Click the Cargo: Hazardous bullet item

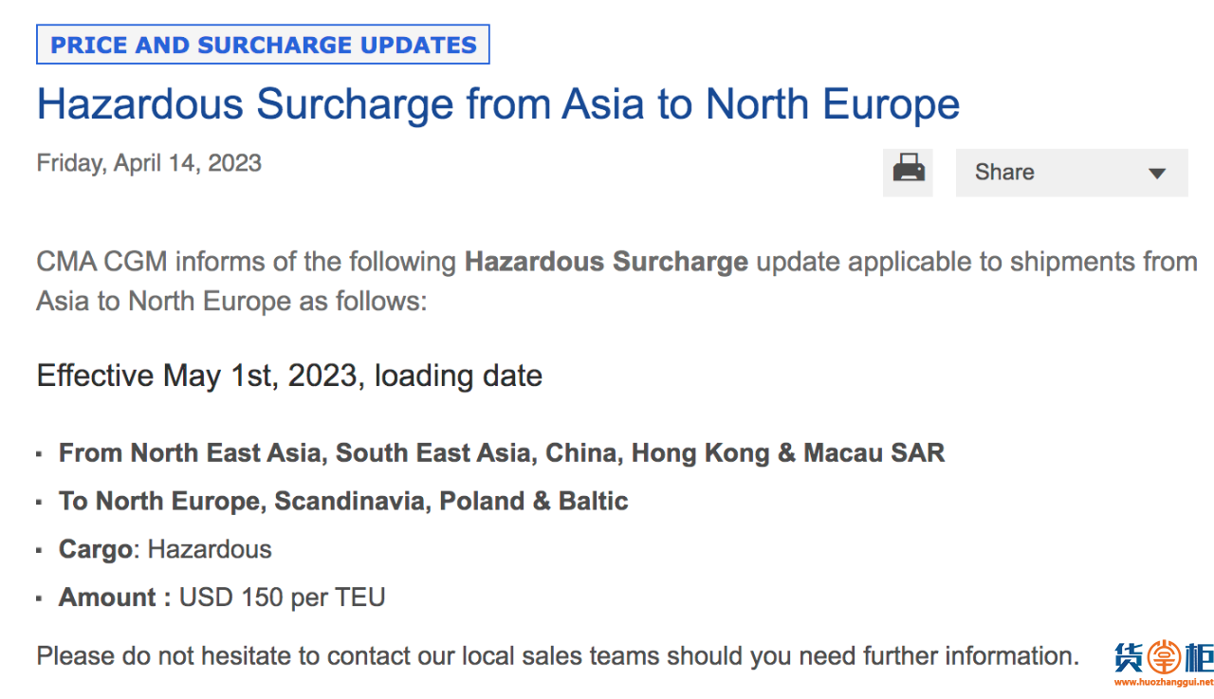click(165, 549)
